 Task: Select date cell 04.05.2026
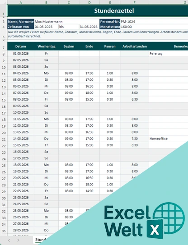(21, 73)
